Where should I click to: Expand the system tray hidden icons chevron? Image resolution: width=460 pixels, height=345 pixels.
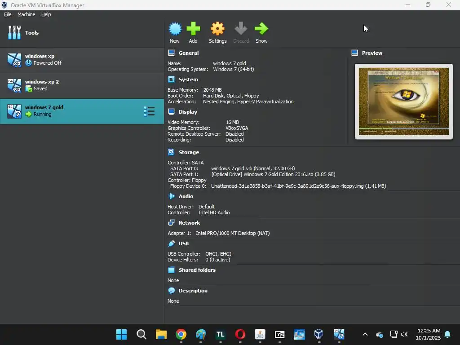365,334
